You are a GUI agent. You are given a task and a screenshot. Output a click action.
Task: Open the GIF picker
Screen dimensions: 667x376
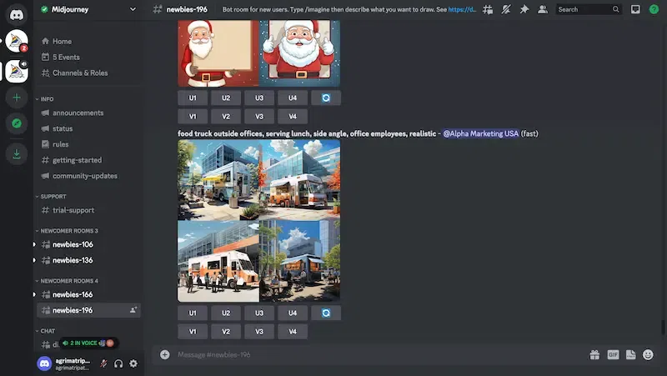tap(613, 354)
